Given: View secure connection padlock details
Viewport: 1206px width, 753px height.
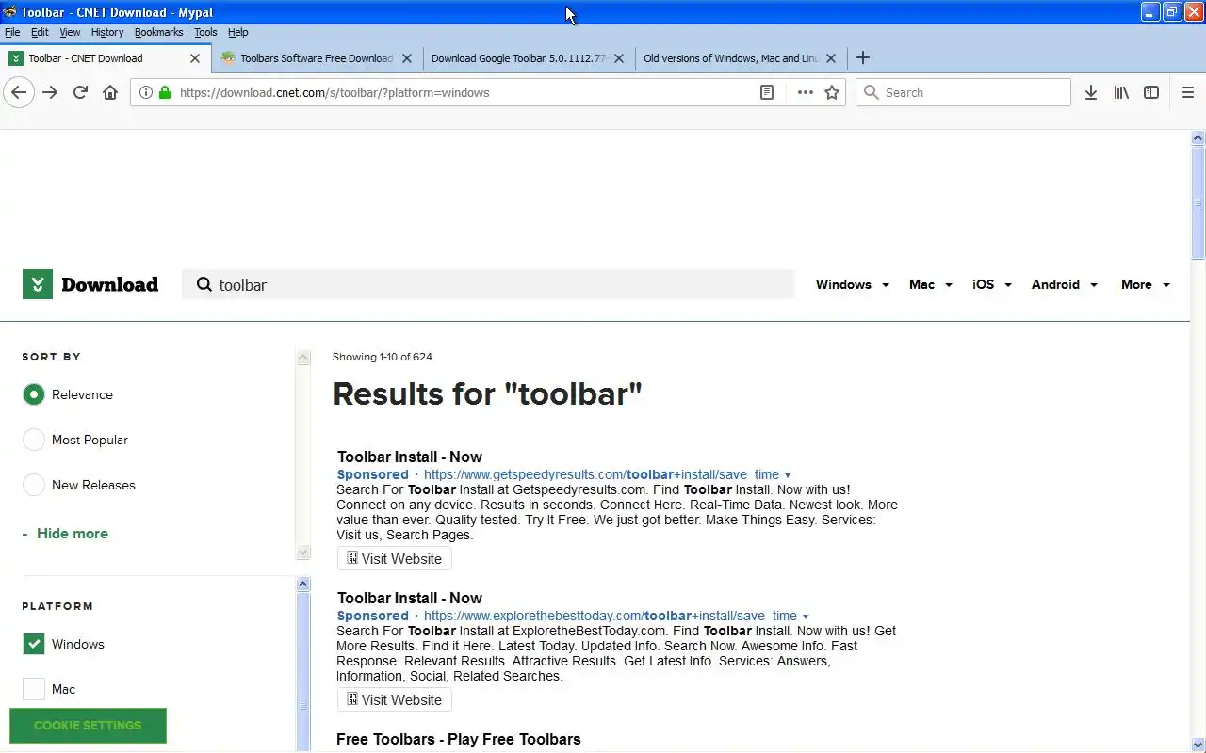Looking at the screenshot, I should tap(165, 92).
